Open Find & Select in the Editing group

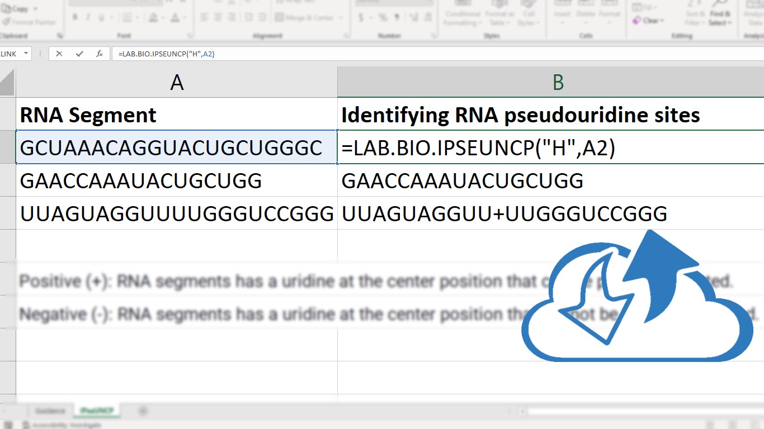720,18
